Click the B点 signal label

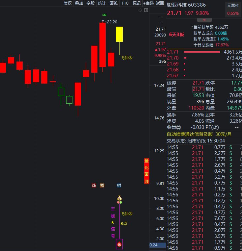(124, 224)
